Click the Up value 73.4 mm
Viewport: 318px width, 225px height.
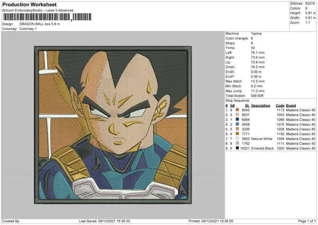pyautogui.click(x=258, y=62)
